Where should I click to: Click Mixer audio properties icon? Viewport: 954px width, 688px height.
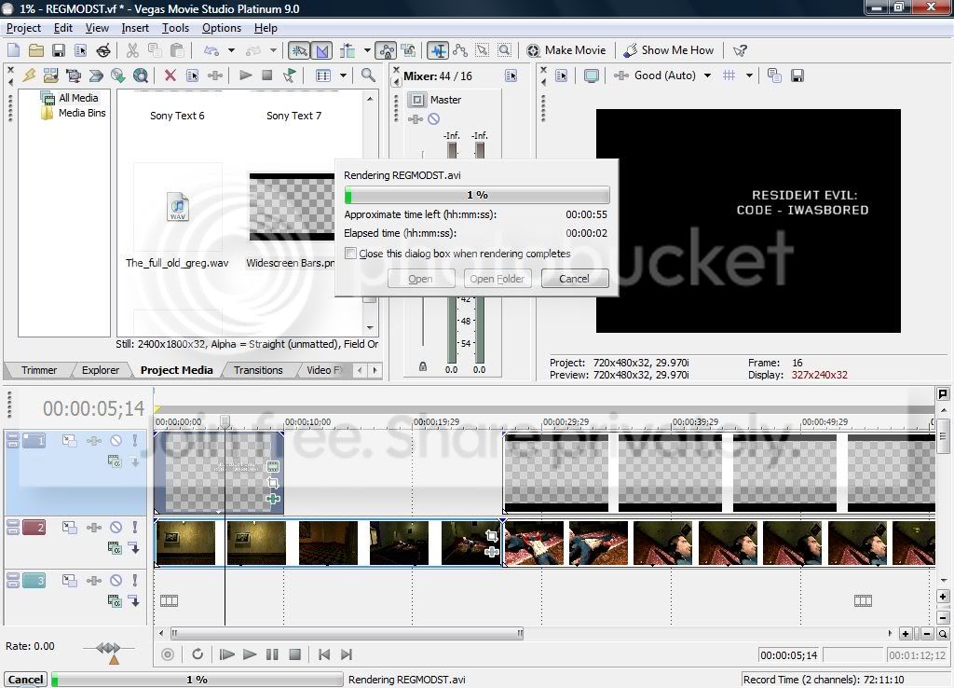tap(511, 76)
